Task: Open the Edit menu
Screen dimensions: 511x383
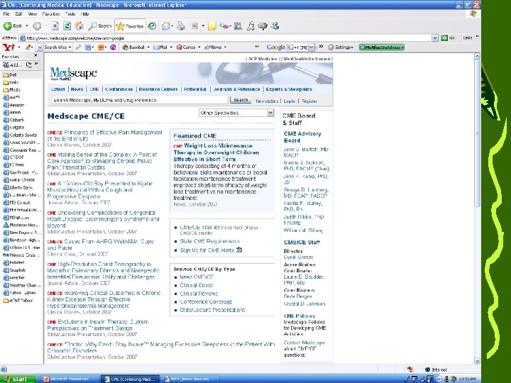Action: click(19, 14)
